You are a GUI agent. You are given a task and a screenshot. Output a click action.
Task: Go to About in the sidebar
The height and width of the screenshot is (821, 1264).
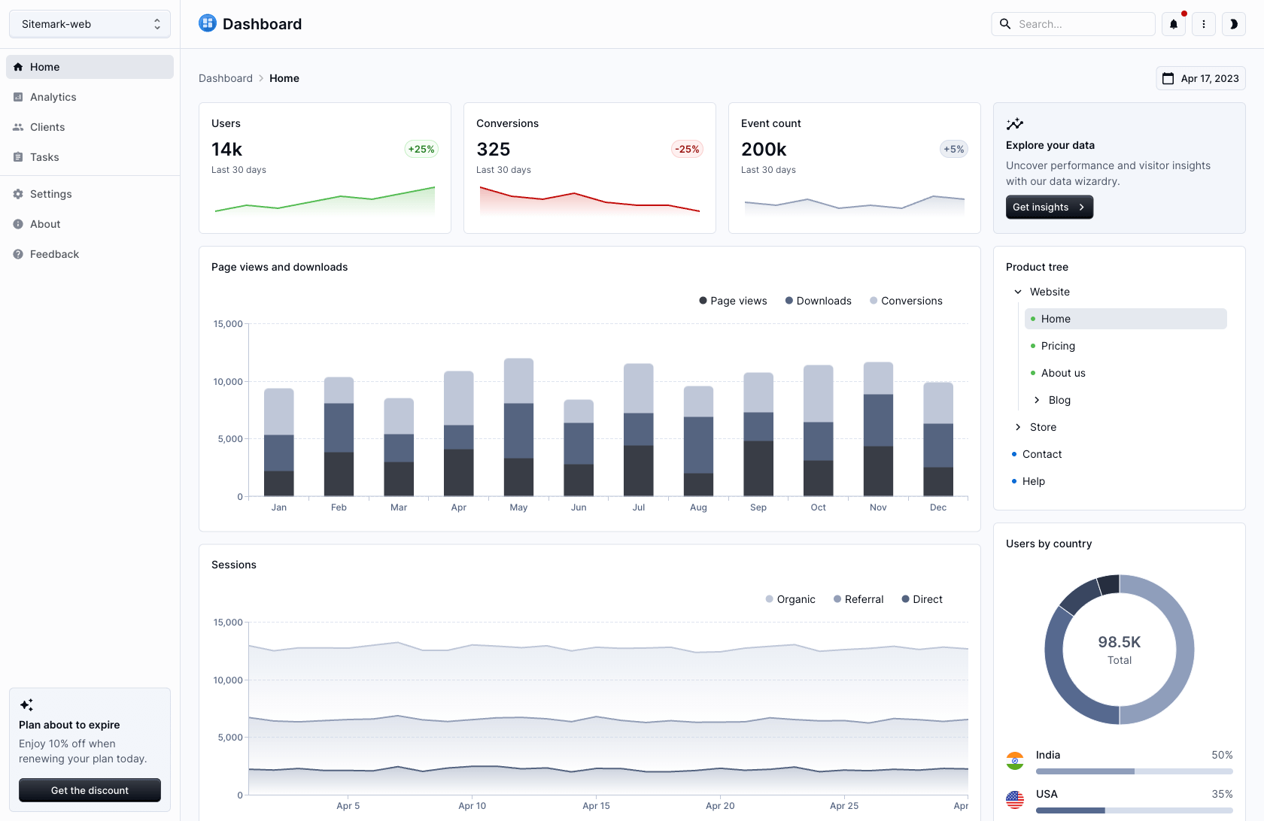tap(45, 224)
